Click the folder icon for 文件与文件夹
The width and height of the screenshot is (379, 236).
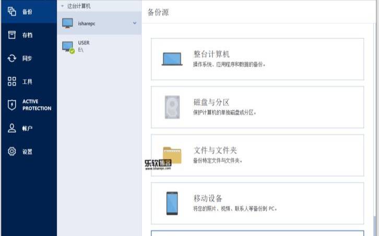(172, 155)
